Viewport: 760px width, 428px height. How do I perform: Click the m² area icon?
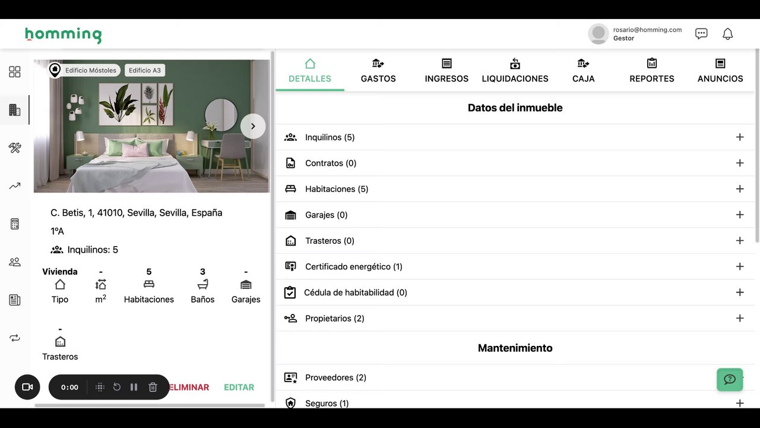coord(101,285)
